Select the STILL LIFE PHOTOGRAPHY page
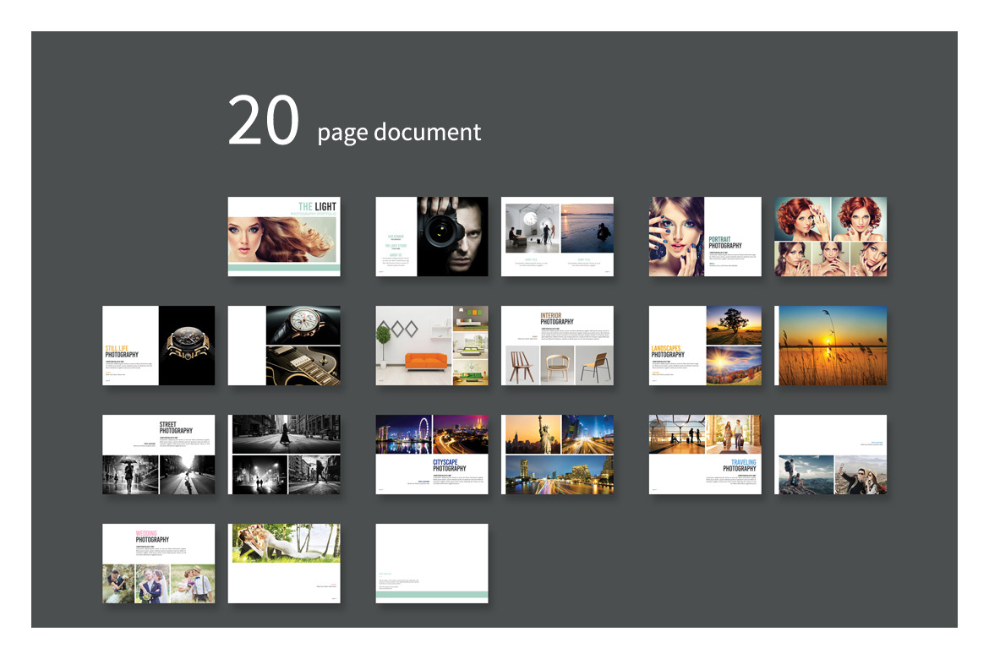Screen dimensions: 989x659 (158, 345)
